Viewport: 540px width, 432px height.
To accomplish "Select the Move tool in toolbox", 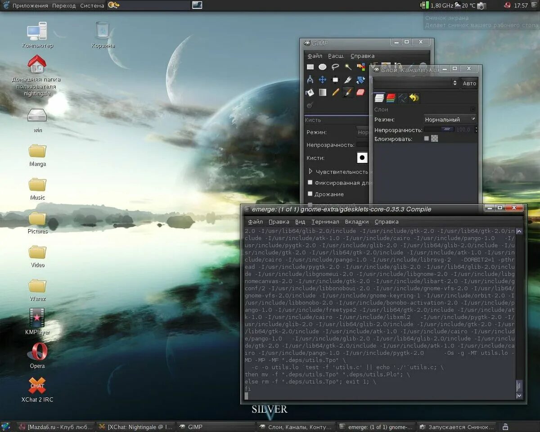I will 323,80.
